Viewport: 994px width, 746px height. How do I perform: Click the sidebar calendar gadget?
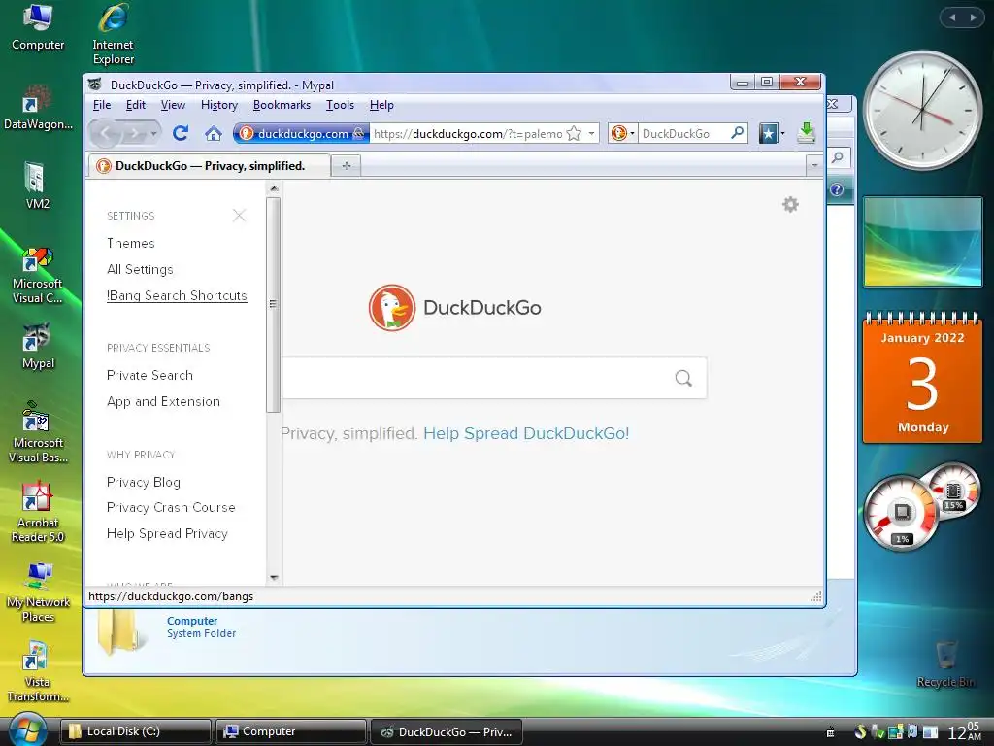point(922,377)
